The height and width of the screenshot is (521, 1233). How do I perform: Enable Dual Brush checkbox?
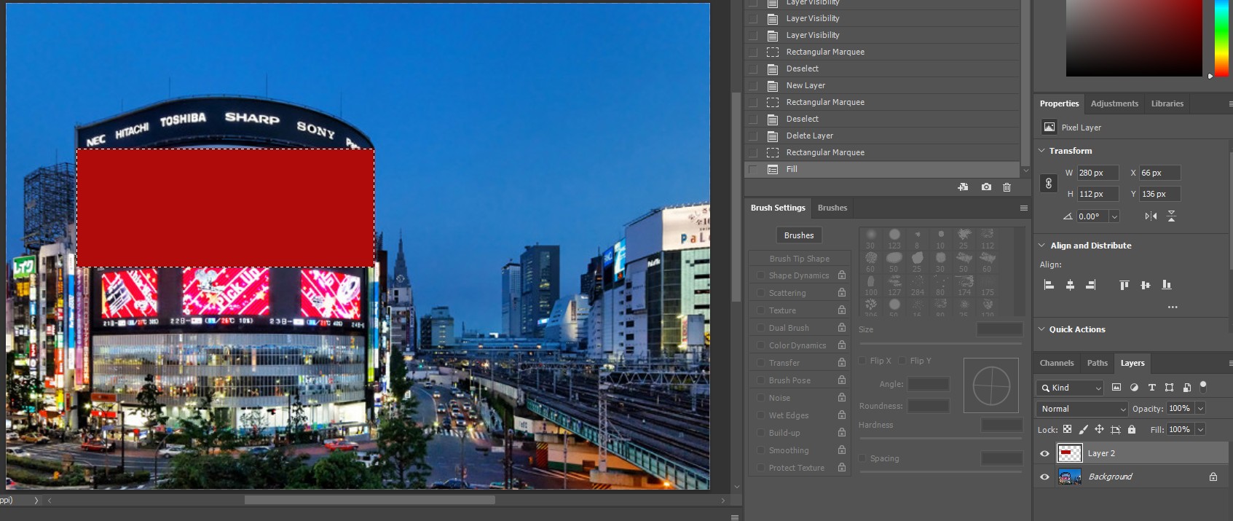(760, 328)
